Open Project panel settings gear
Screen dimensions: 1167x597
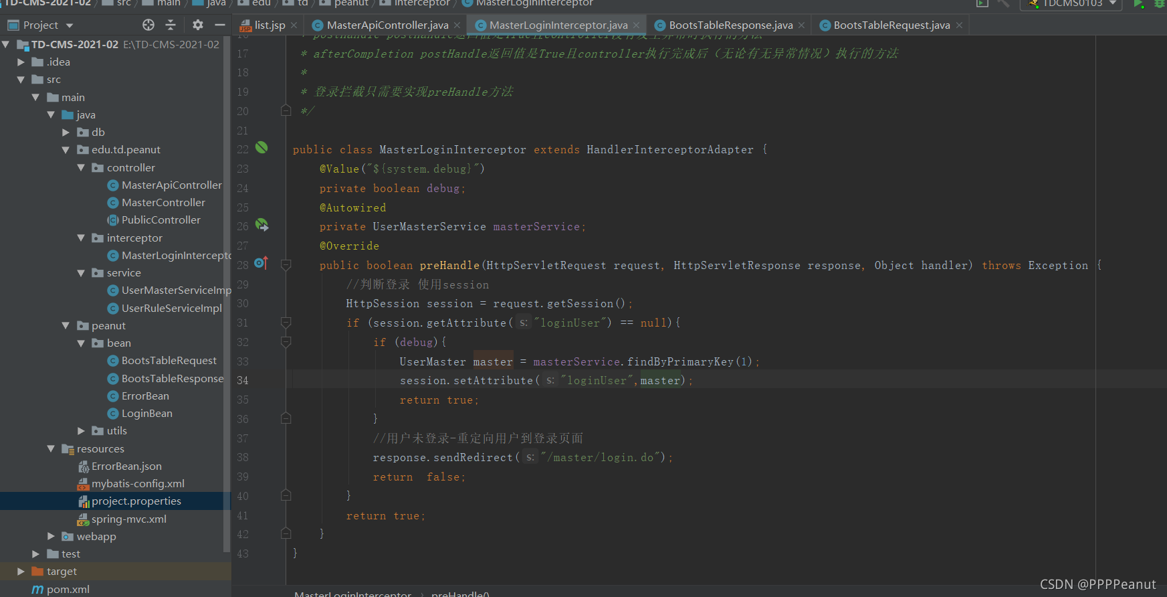[x=197, y=25]
